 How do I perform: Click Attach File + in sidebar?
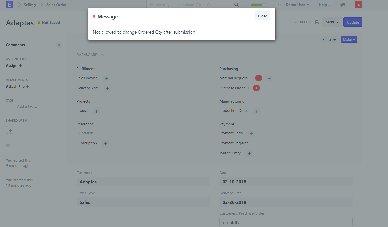click(17, 87)
